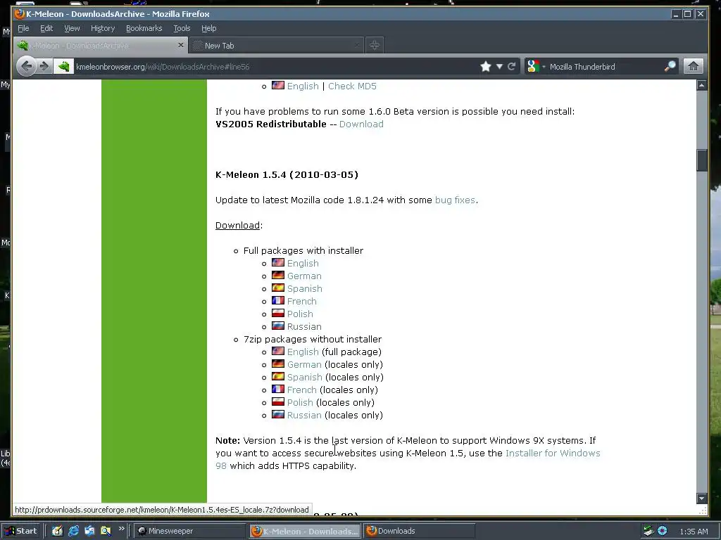
Task: Open a new tab with plus button
Action: click(375, 45)
